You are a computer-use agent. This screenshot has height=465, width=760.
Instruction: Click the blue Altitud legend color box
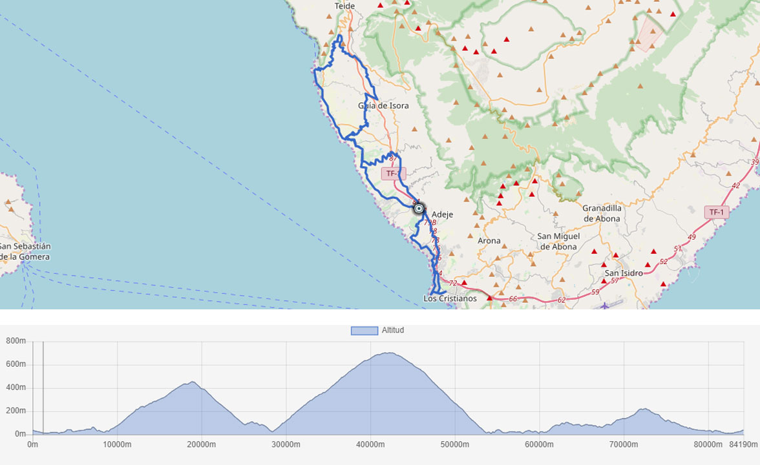364,331
